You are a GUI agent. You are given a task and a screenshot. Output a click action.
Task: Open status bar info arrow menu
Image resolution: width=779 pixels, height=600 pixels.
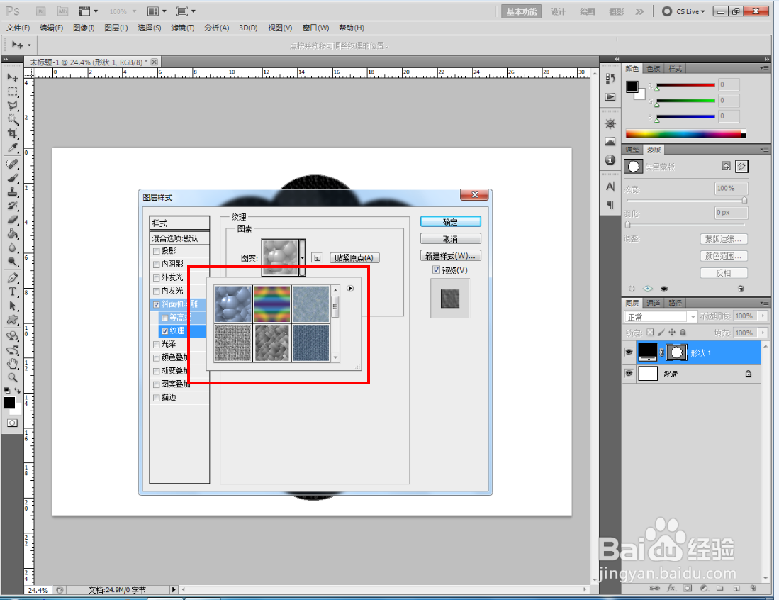[x=174, y=589]
